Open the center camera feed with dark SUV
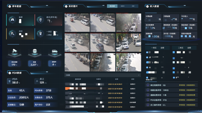Screen dimensions: 202x113 pyautogui.click(x=103, y=43)
